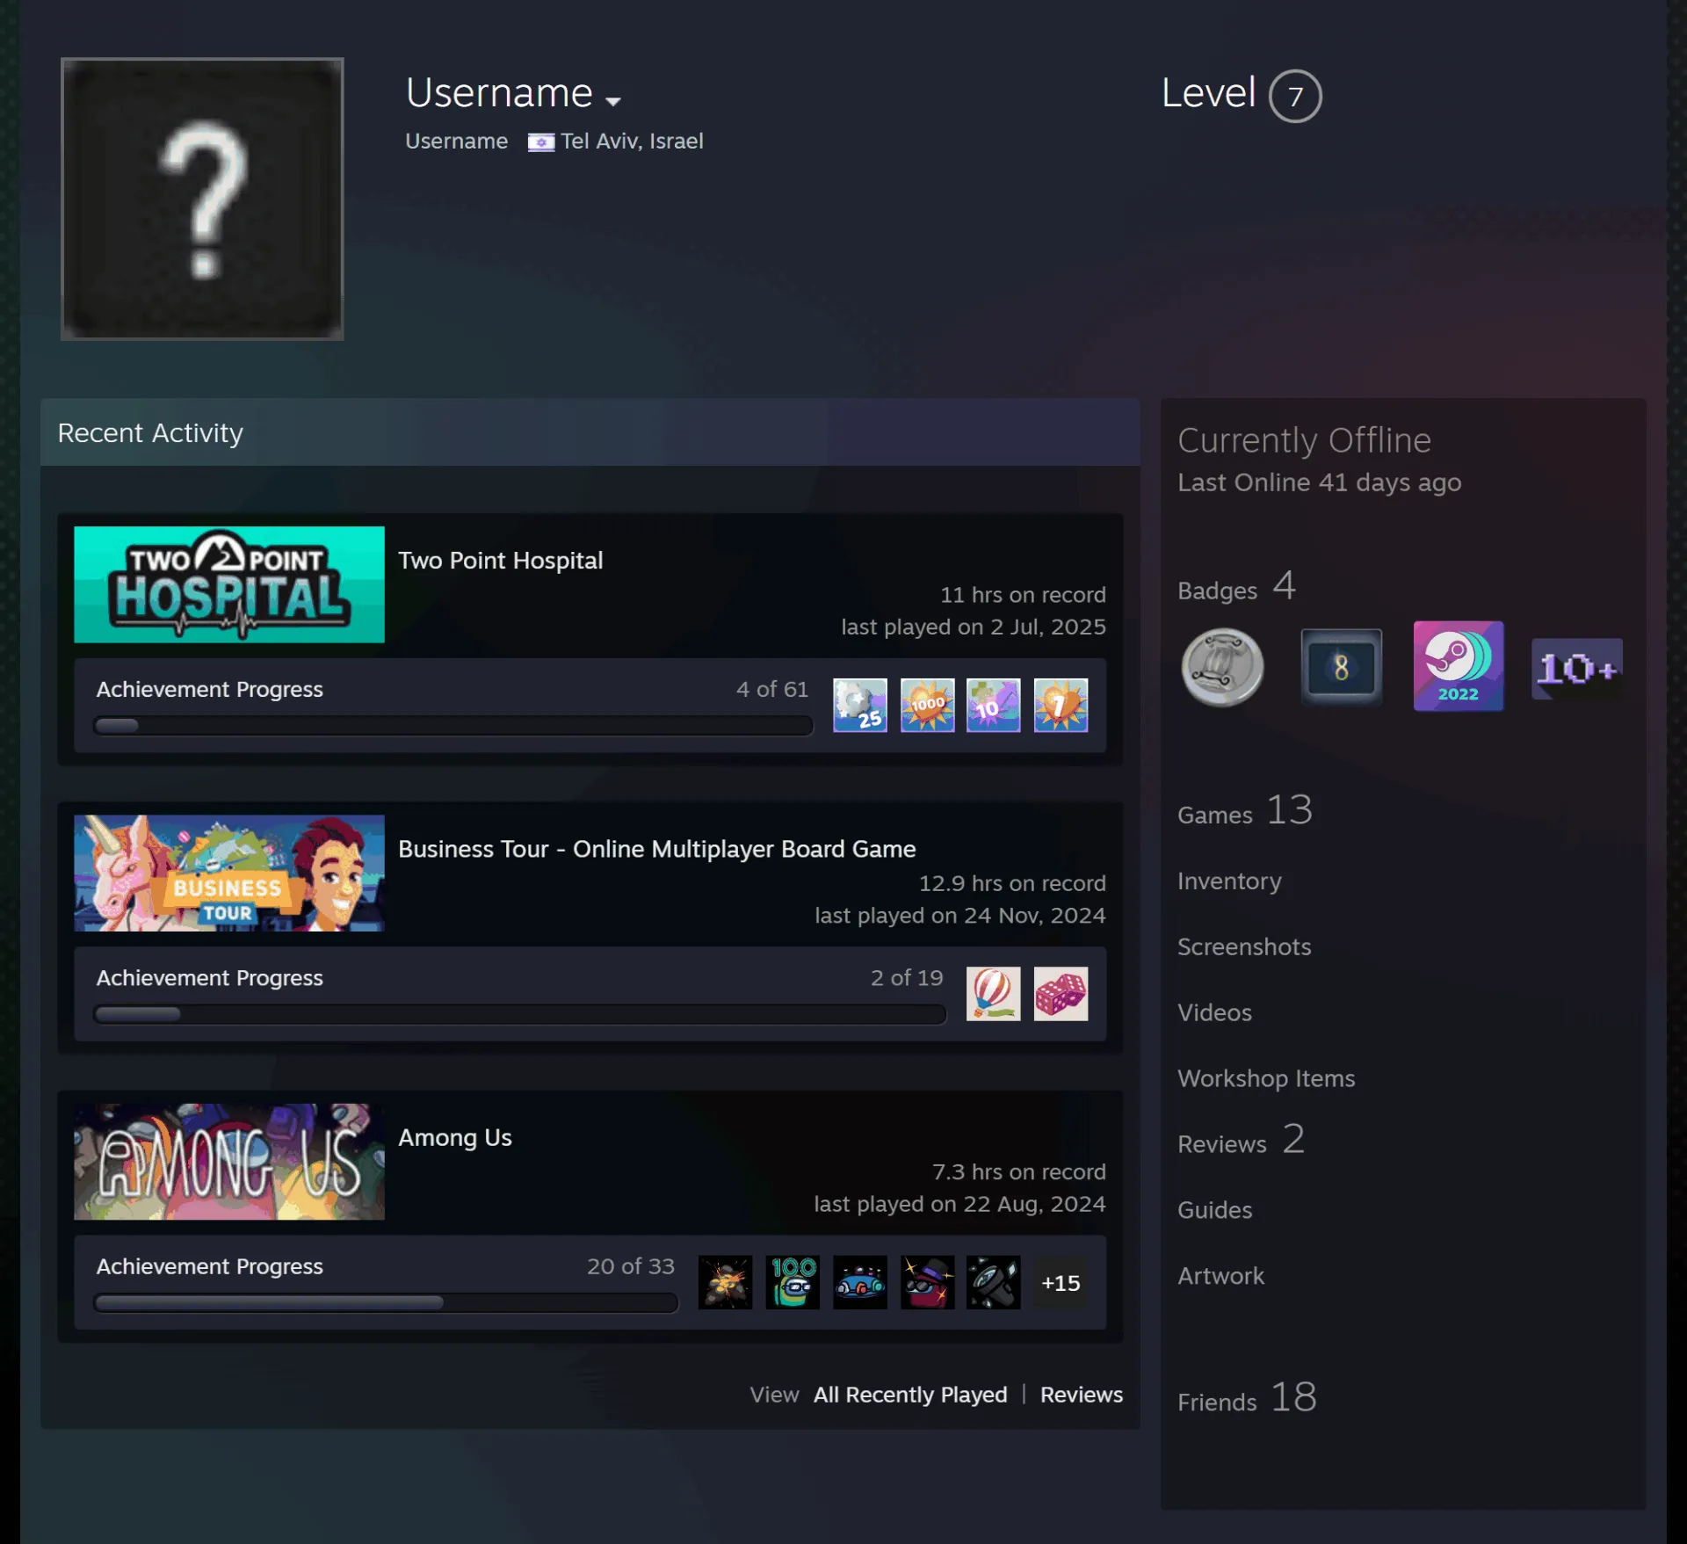Click the hat-wearing impostor achievement icon
This screenshot has height=1544, width=1687.
pos(927,1282)
